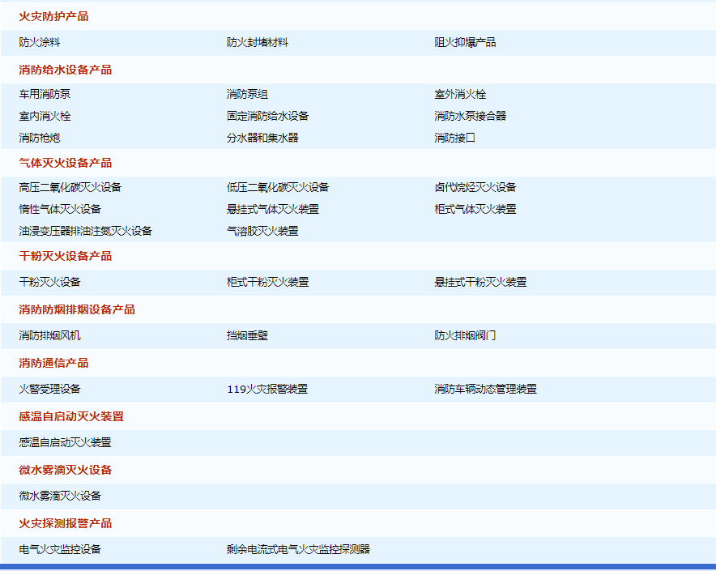Select 消防排烟风机 product link
Screen dimensions: 716x571
point(50,335)
